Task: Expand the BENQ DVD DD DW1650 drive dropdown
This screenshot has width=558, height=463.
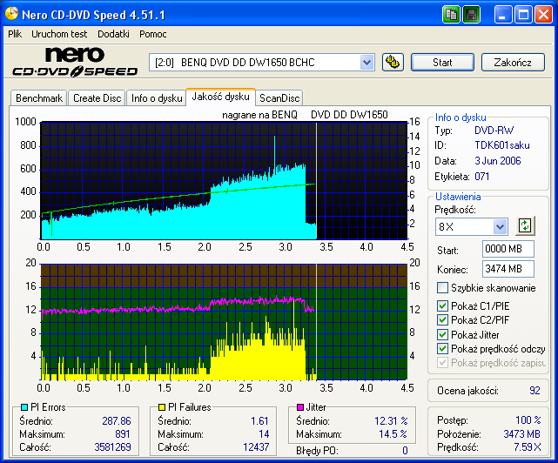Action: (366, 63)
